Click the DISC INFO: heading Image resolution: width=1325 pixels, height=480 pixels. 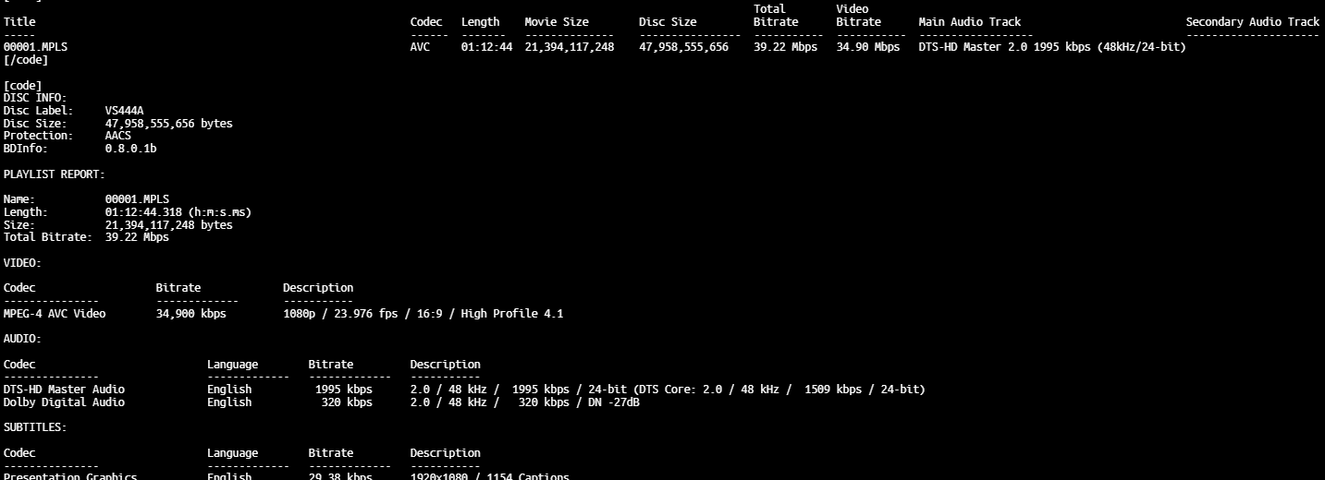[35, 98]
